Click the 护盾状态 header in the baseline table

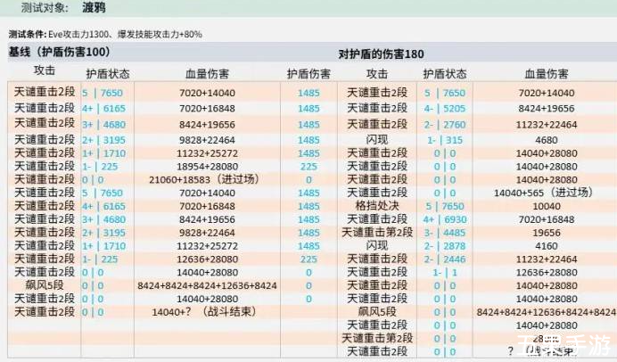[x=108, y=74]
